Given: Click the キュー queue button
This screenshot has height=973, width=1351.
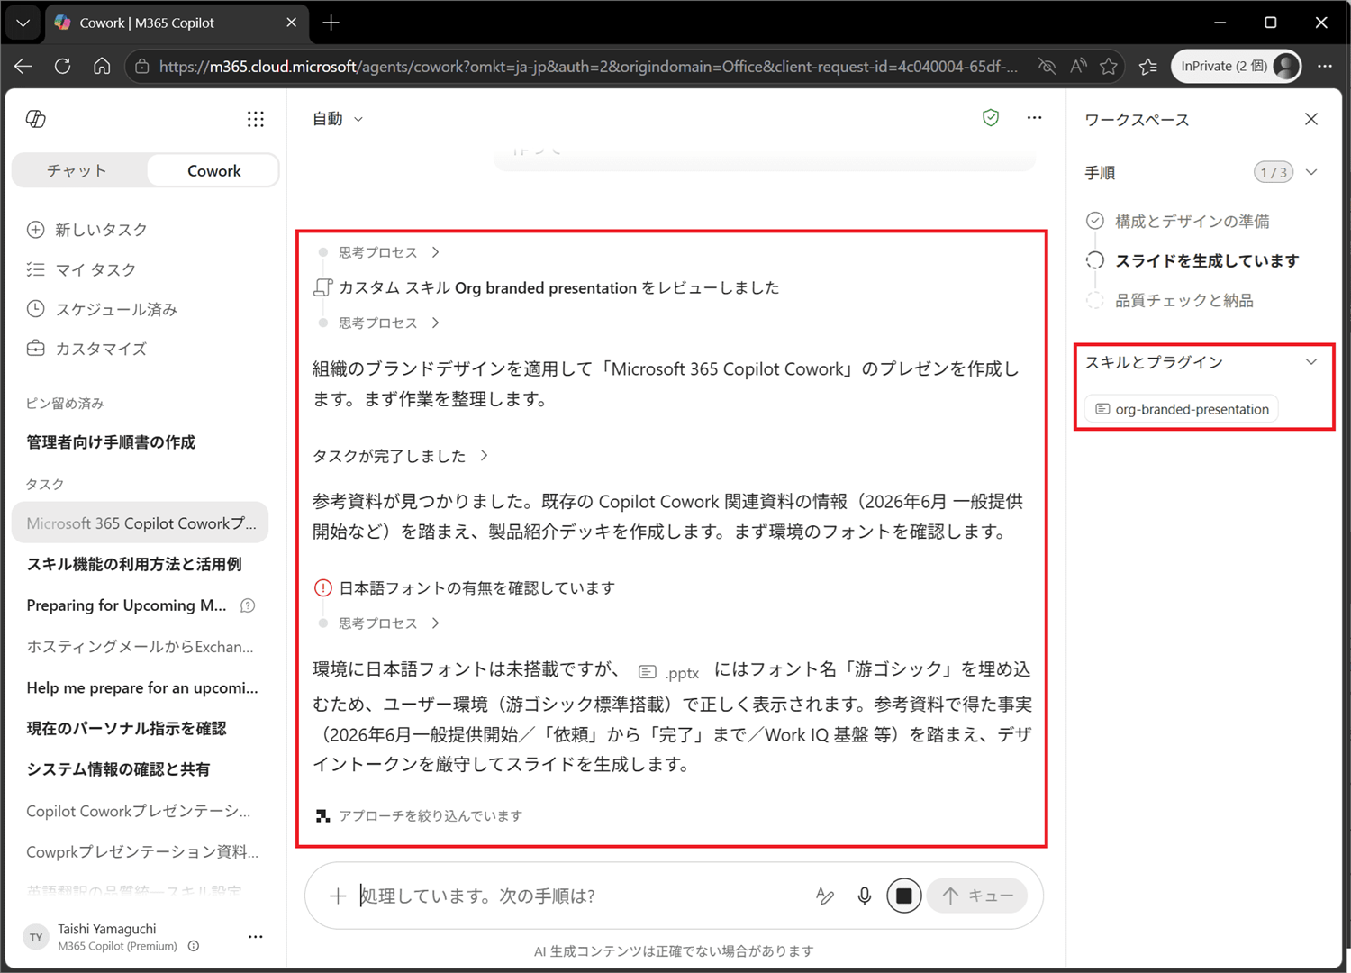Looking at the screenshot, I should (977, 896).
